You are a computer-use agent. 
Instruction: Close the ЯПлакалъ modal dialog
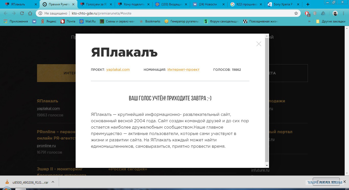(259, 44)
